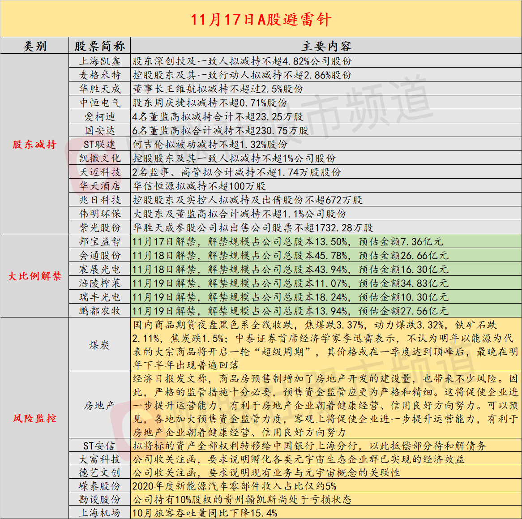Viewport: 522px width, 519px height.
Task: Select stock name 宸展光电
Action: pyautogui.click(x=99, y=269)
